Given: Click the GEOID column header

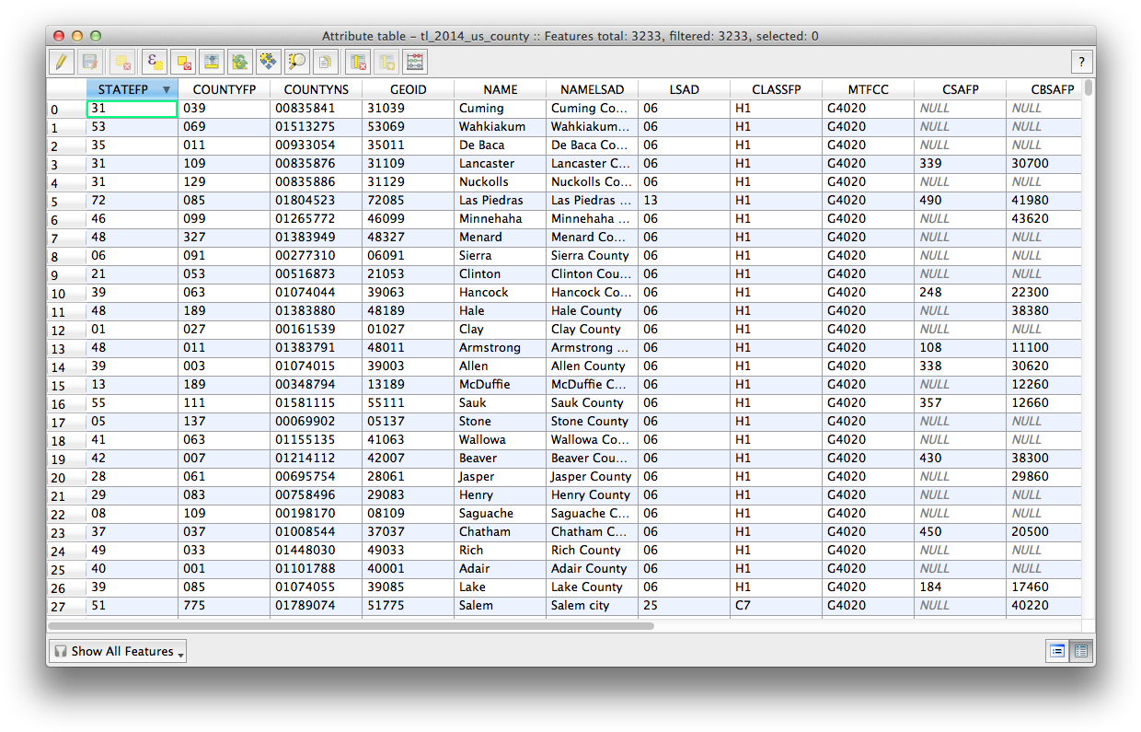Looking at the screenshot, I should tap(409, 89).
